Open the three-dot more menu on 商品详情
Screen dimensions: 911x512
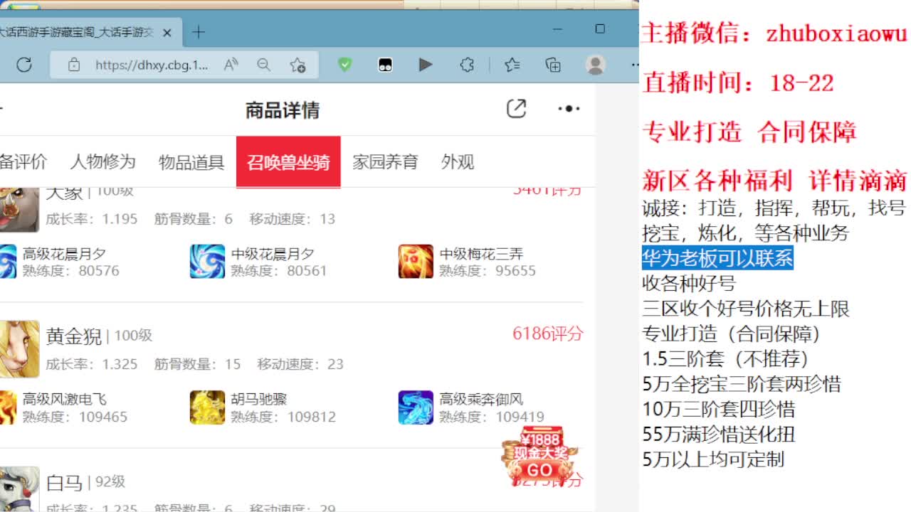pos(569,109)
